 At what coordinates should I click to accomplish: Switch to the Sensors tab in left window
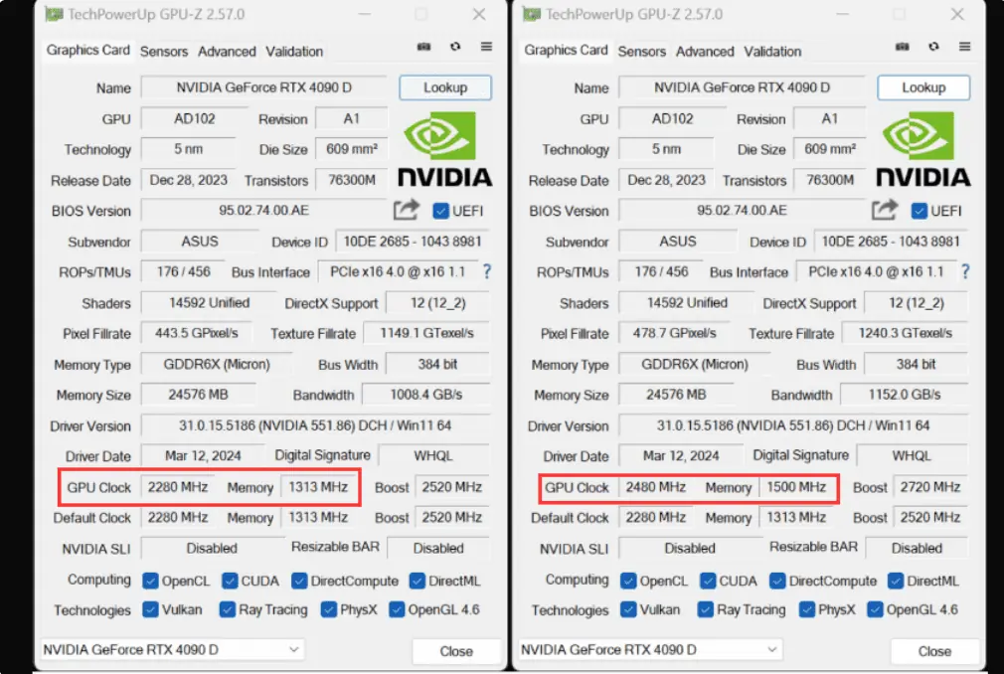click(x=164, y=52)
